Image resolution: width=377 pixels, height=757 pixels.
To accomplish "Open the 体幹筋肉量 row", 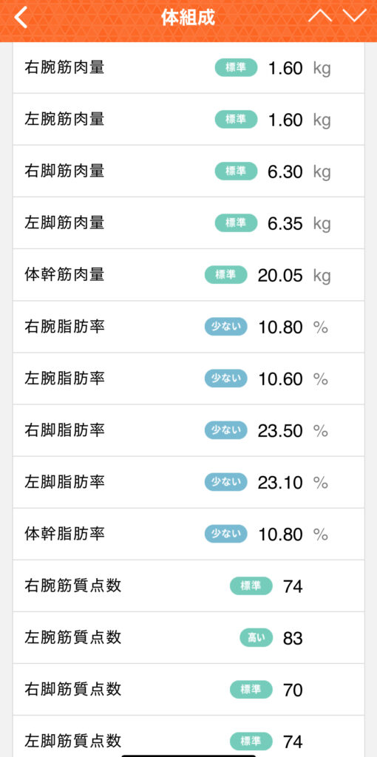I will 188,275.
